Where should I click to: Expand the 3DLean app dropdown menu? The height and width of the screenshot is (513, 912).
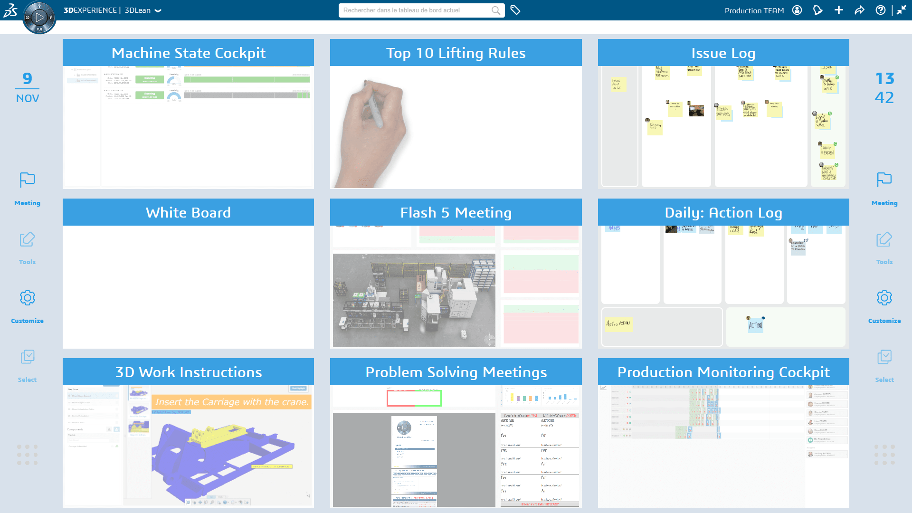[159, 10]
